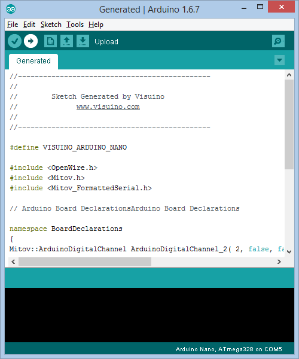Image resolution: width=299 pixels, height=359 pixels.
Task: Open a sketch using Open icon
Action: [x=66, y=41]
